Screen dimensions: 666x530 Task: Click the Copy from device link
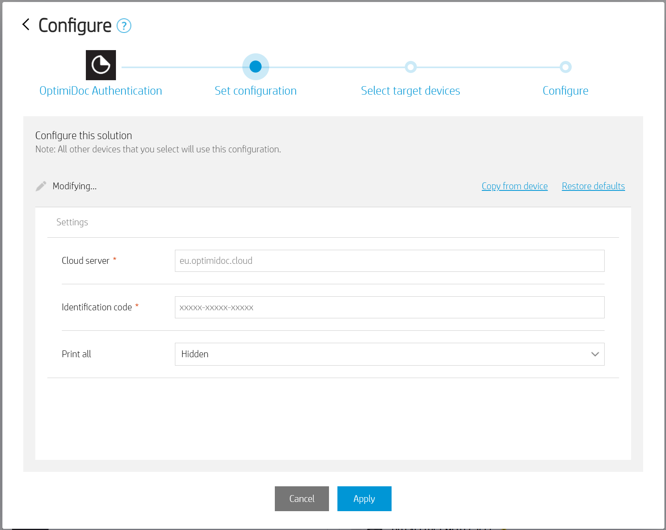514,186
